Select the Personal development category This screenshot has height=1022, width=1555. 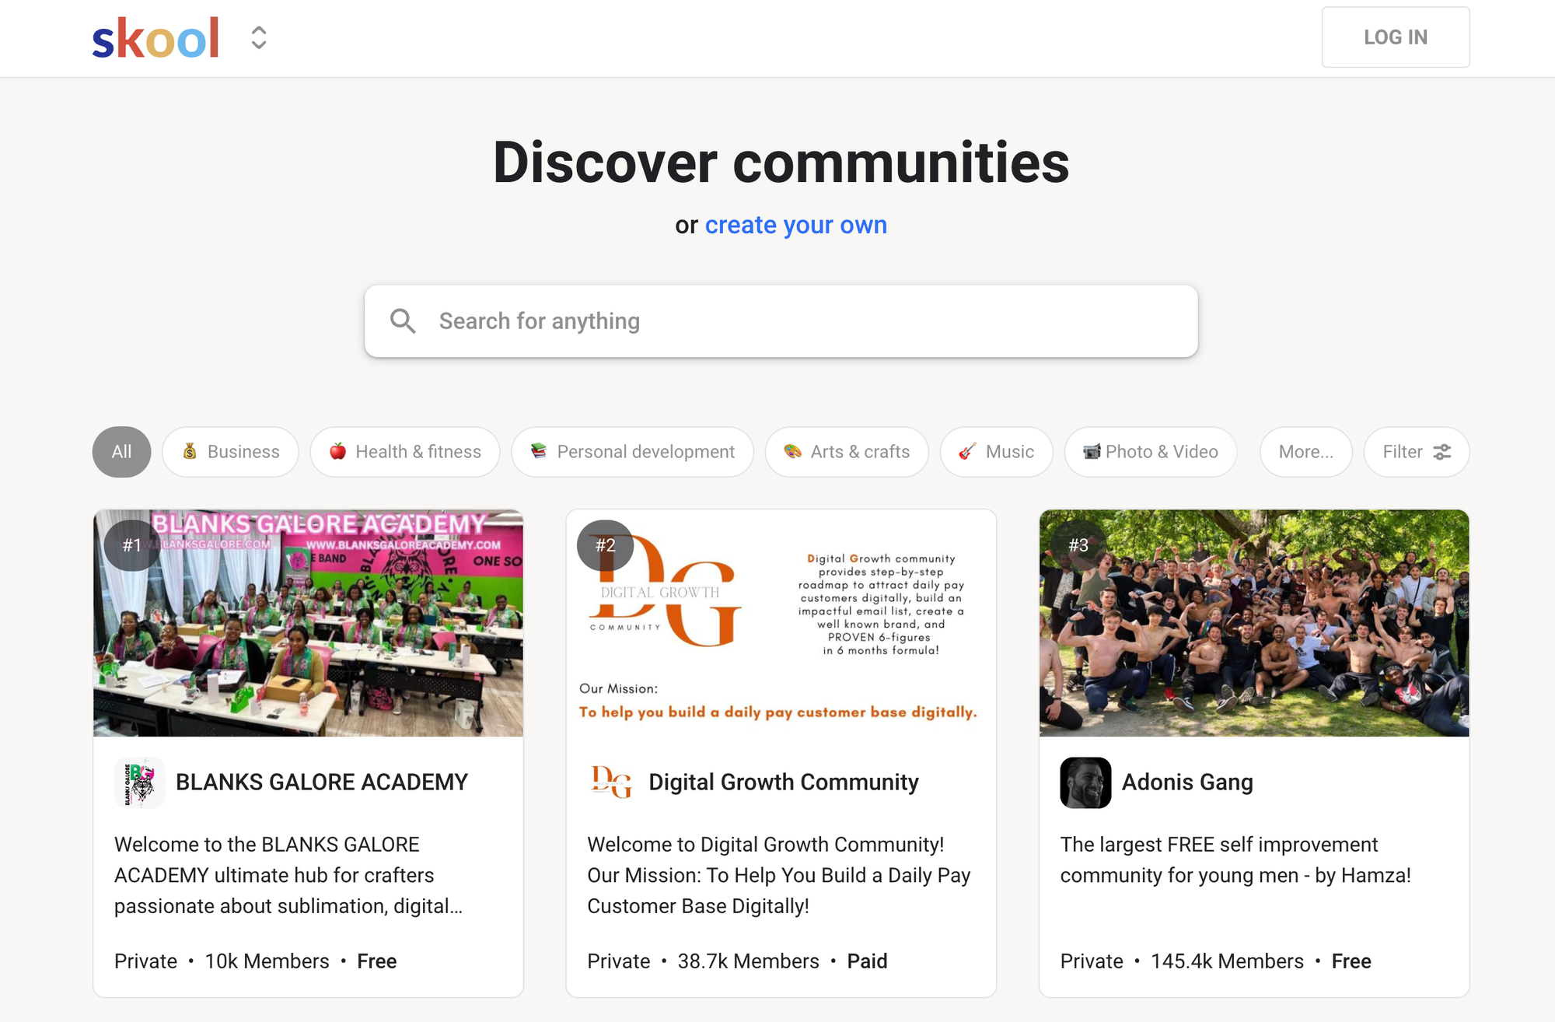click(633, 452)
